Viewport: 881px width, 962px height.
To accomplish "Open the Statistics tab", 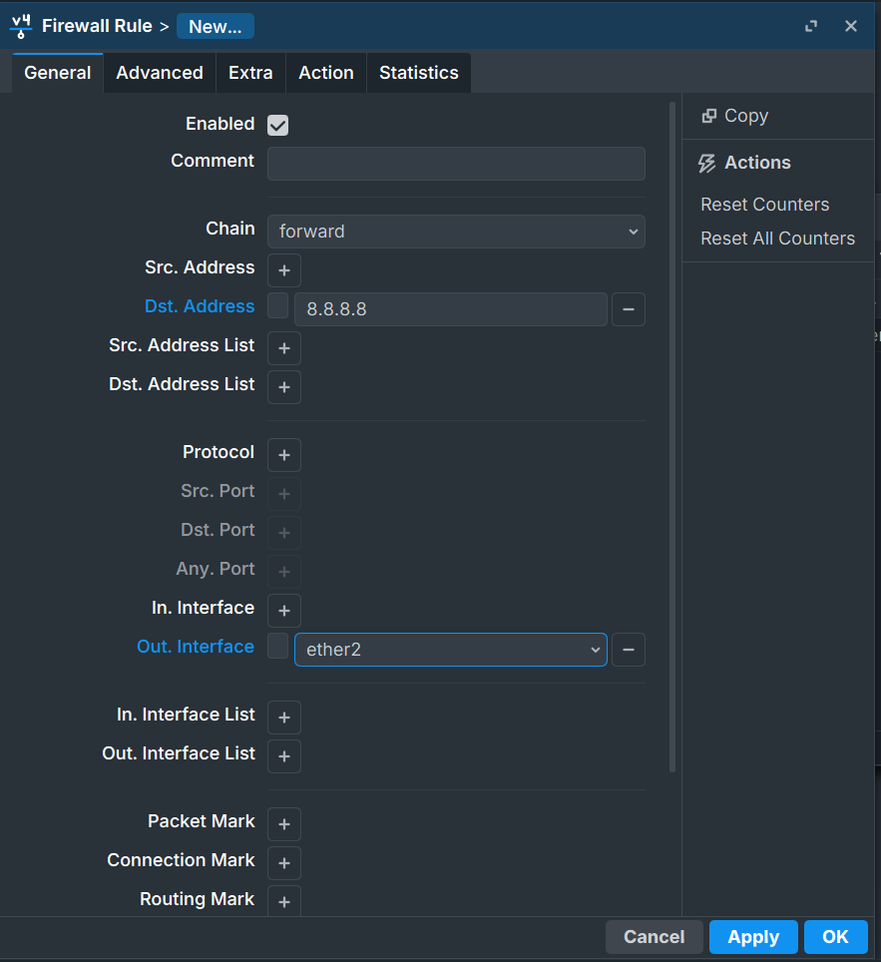I will (418, 73).
